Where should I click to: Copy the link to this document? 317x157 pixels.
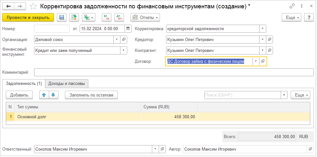tap(292, 6)
